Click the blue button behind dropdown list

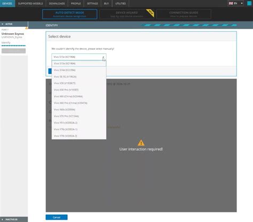(x=50, y=71)
